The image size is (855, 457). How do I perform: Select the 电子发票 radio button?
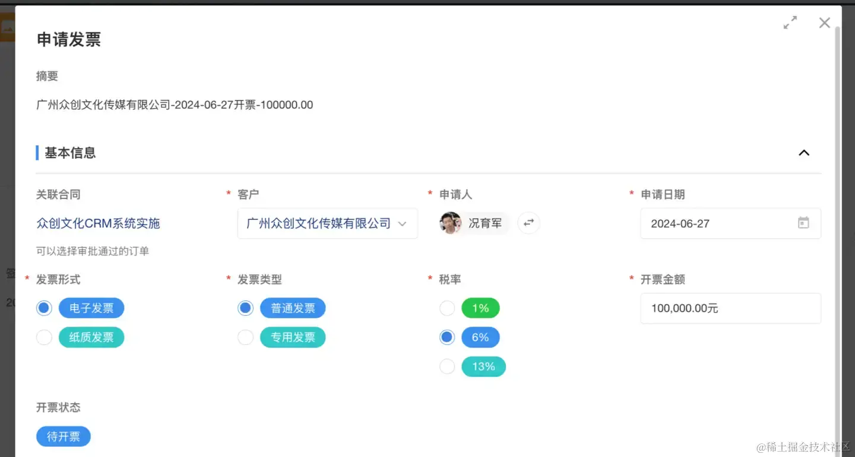point(45,308)
